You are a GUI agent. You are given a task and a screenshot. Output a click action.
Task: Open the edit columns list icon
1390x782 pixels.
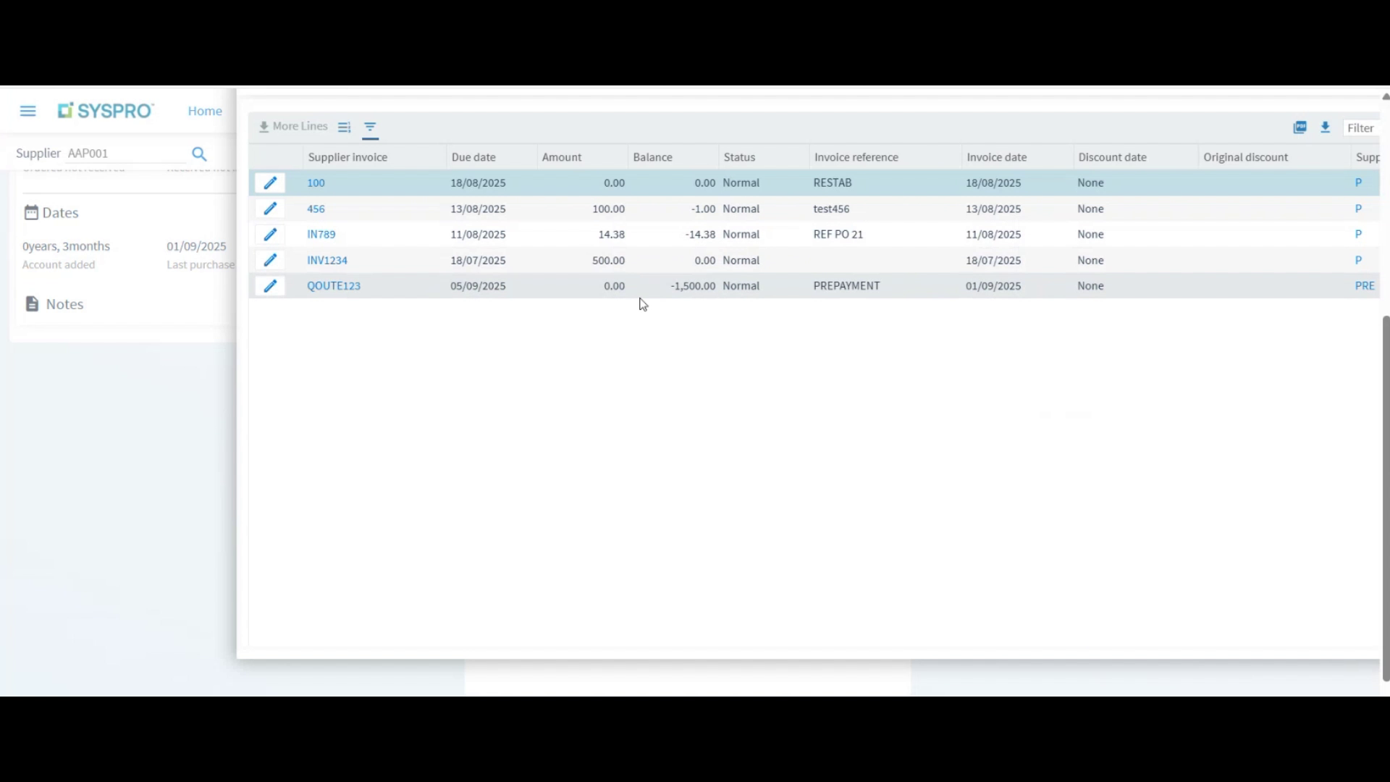(x=343, y=127)
